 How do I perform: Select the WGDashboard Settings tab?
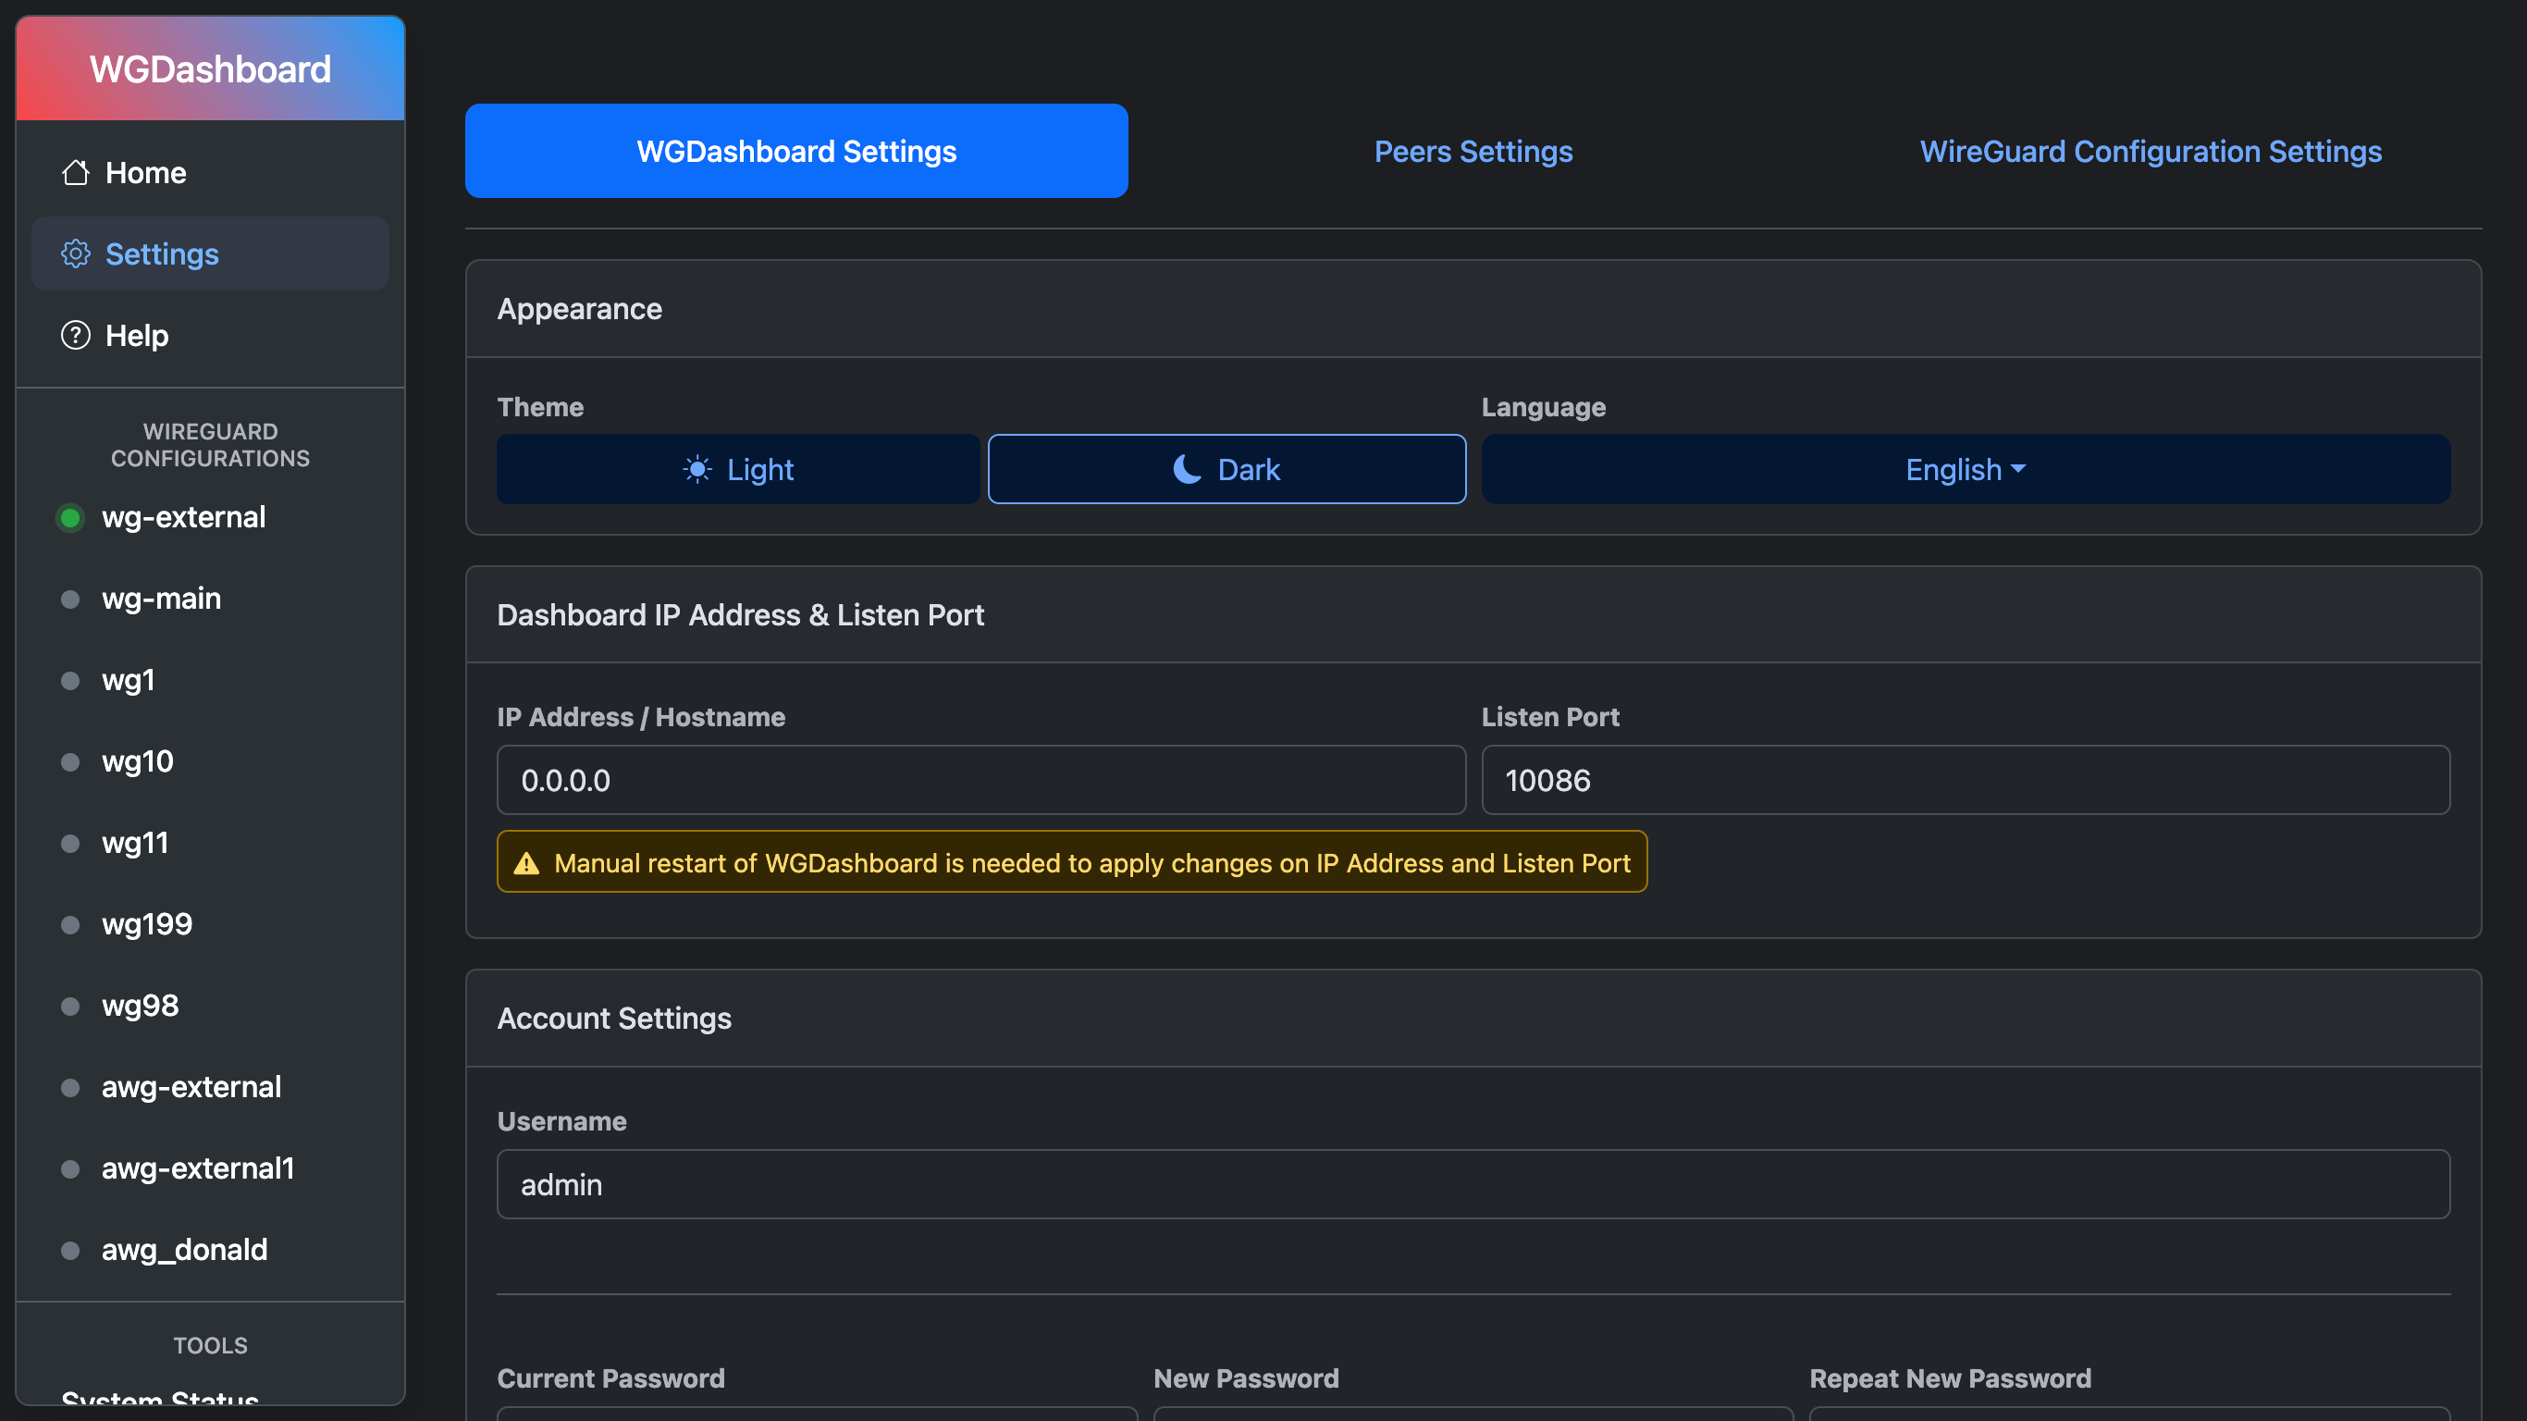tap(796, 151)
